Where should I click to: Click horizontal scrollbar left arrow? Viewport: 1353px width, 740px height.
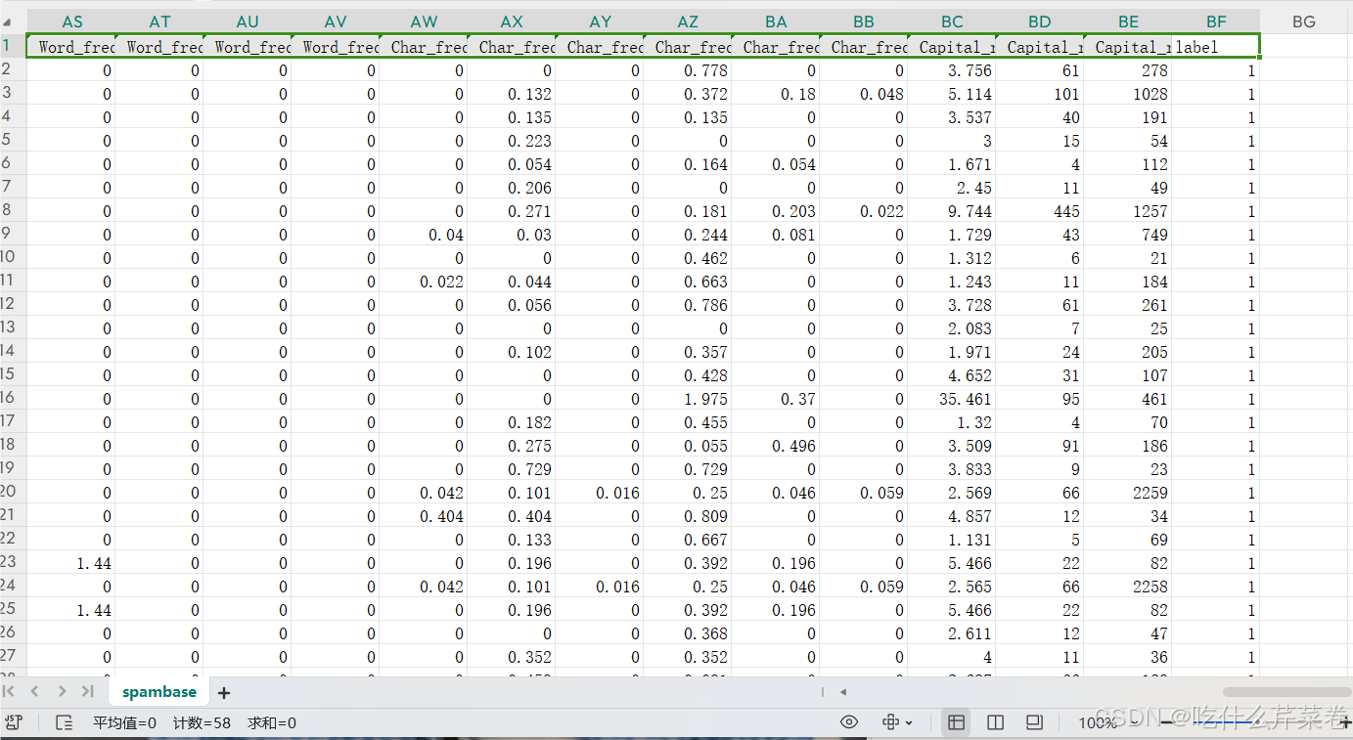tap(843, 692)
